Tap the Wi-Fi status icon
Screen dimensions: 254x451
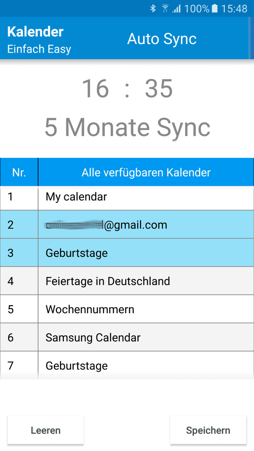165,9
